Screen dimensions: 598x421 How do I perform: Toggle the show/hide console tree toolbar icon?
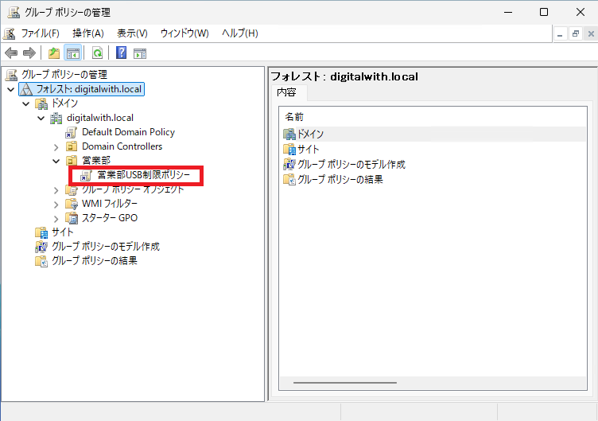[73, 53]
